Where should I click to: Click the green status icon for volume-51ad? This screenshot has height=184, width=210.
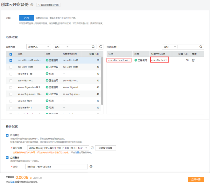coord(47,74)
